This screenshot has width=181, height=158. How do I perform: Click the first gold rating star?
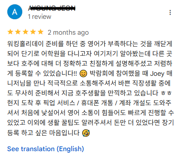(10, 32)
